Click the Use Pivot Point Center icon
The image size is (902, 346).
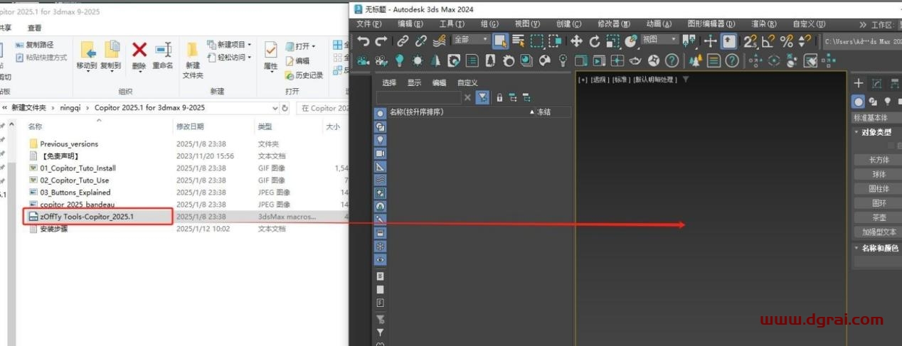pyautogui.click(x=689, y=40)
